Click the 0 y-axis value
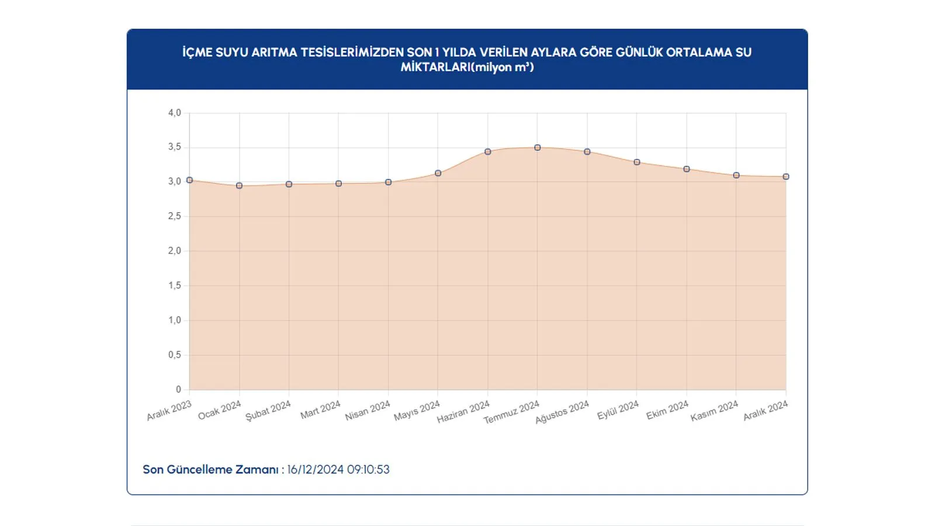The width and height of the screenshot is (935, 526). coord(179,389)
